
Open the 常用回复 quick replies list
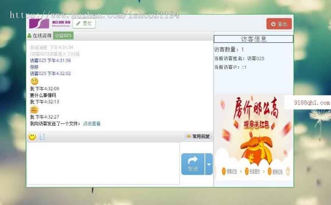199,136
